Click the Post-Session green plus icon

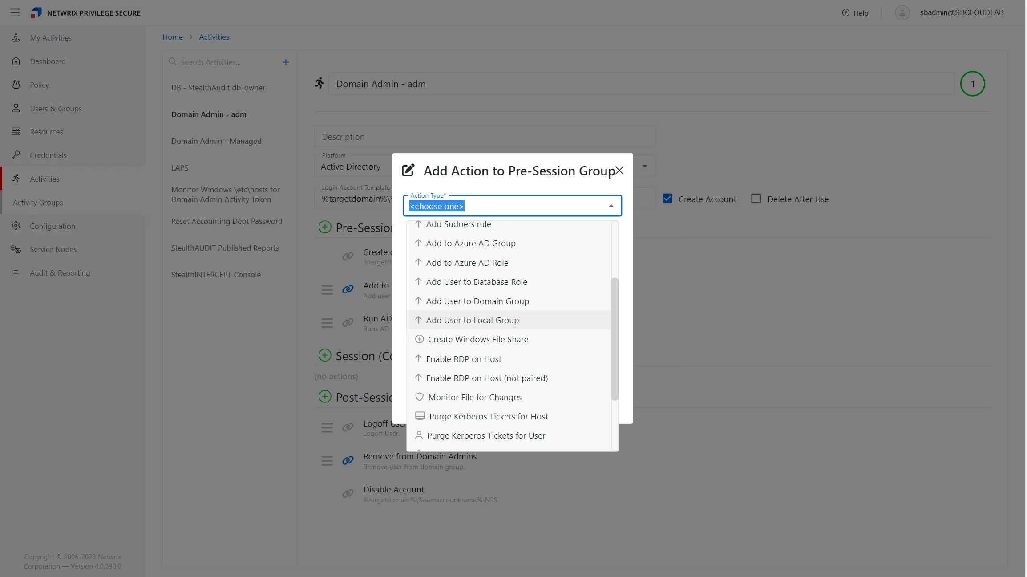(325, 397)
